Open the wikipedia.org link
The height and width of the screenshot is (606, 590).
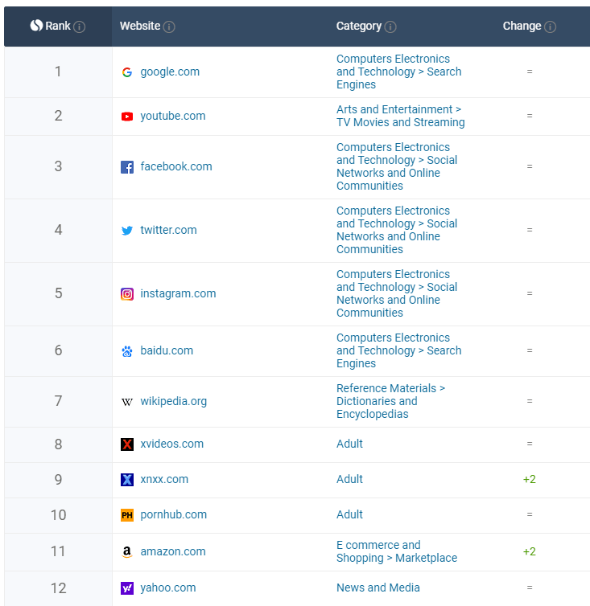pyautogui.click(x=173, y=401)
